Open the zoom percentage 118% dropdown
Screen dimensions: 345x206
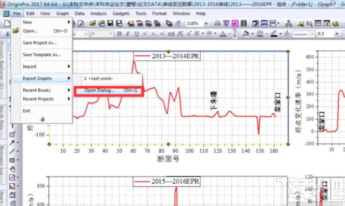[x=206, y=23]
